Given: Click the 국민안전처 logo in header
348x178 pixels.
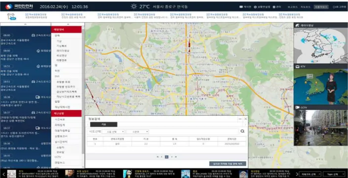Looking at the screenshot, I should (19, 6).
